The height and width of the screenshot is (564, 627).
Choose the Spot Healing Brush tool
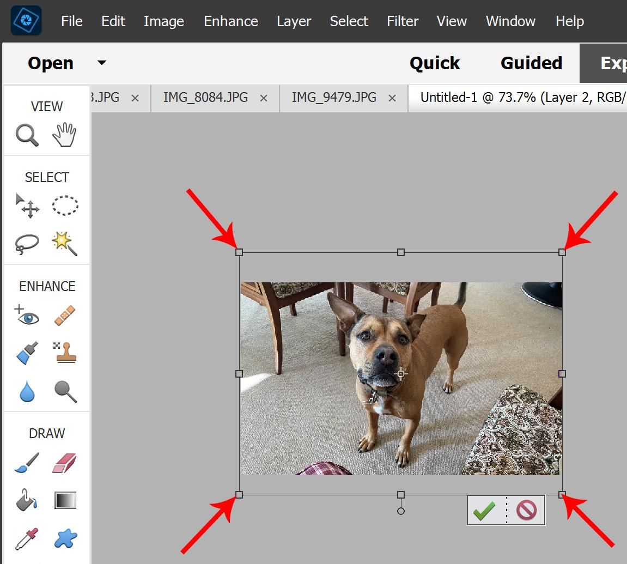(x=64, y=315)
